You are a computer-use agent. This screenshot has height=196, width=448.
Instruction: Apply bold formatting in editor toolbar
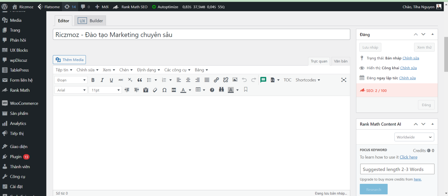[x=93, y=80]
